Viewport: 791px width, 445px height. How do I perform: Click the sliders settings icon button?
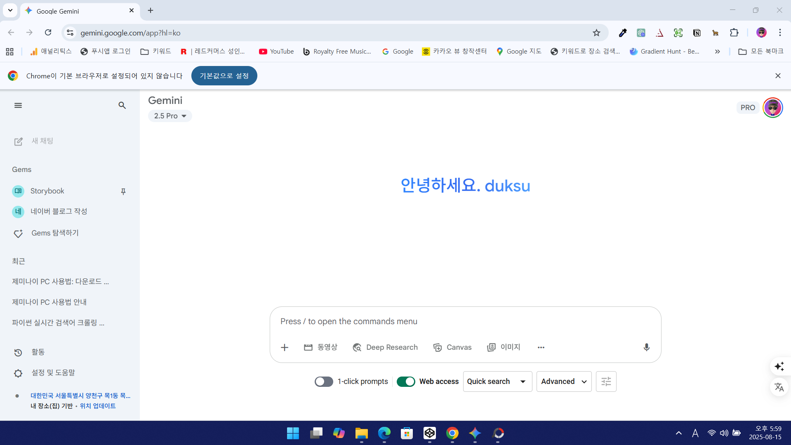(606, 381)
